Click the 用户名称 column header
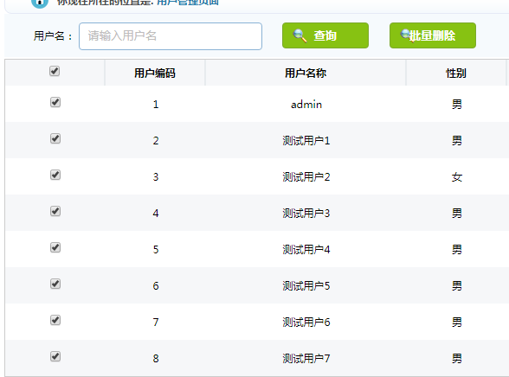The width and height of the screenshot is (509, 377). 306,73
